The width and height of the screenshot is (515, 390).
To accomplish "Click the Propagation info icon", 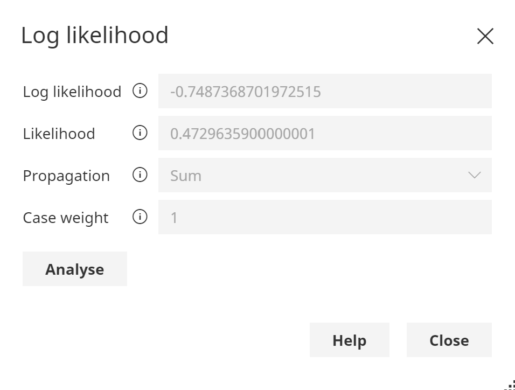I will (140, 175).
